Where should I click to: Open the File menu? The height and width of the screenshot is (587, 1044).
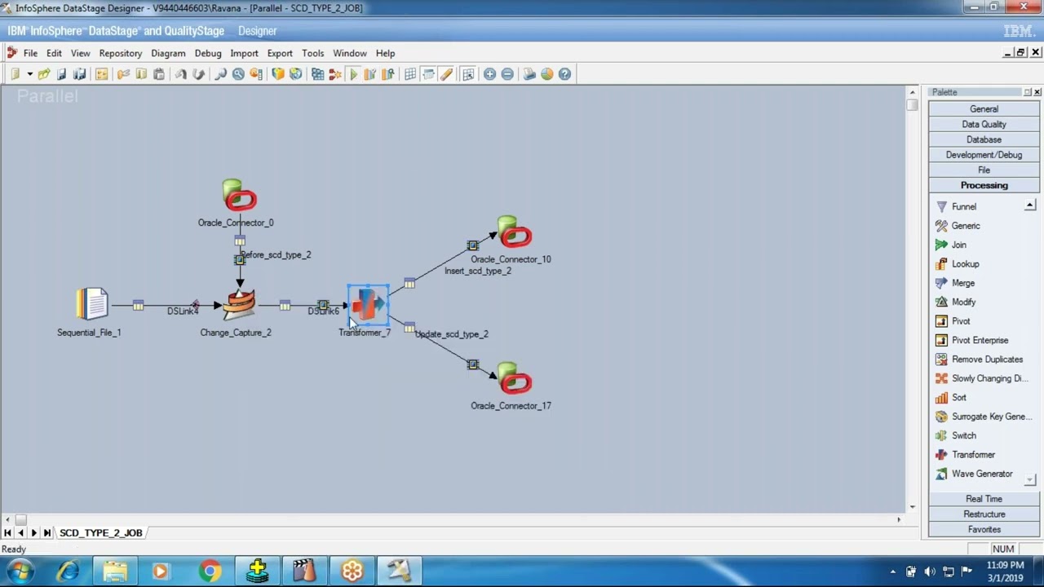(x=30, y=53)
